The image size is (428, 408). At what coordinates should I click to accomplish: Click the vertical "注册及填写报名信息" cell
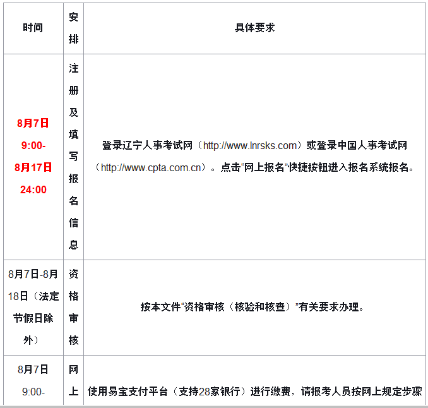coord(74,156)
